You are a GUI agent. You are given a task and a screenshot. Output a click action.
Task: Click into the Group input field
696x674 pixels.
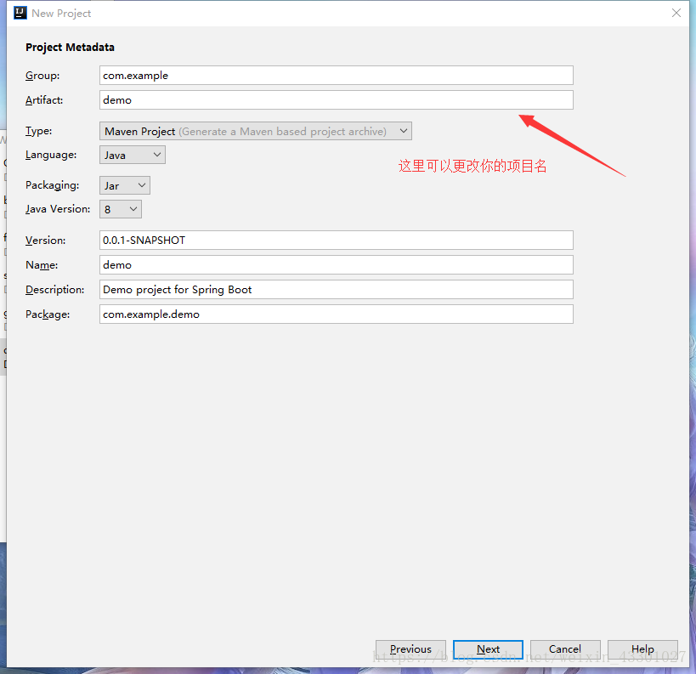pyautogui.click(x=336, y=76)
